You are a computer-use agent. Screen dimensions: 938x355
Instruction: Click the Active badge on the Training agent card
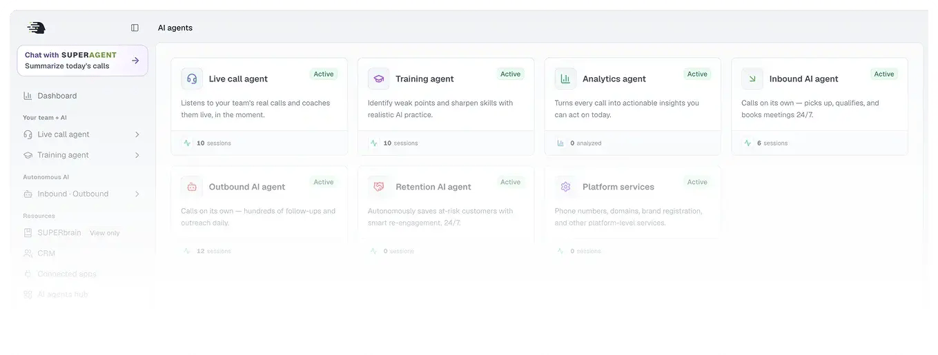click(511, 74)
